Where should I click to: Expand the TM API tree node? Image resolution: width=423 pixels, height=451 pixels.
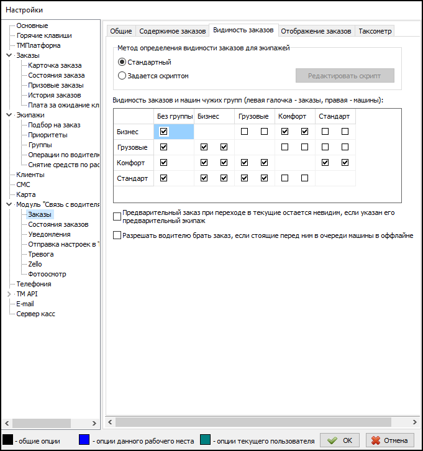[x=9, y=294]
